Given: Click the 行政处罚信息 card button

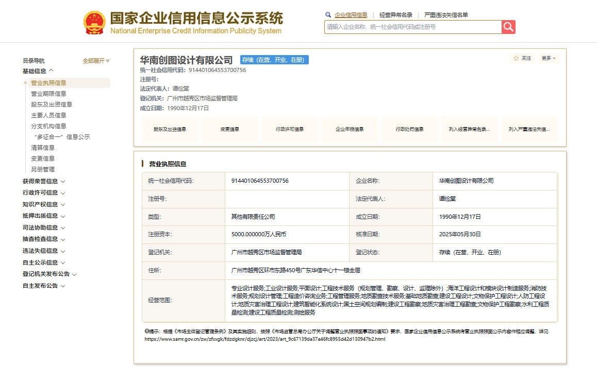Looking at the screenshot, I should (410, 130).
